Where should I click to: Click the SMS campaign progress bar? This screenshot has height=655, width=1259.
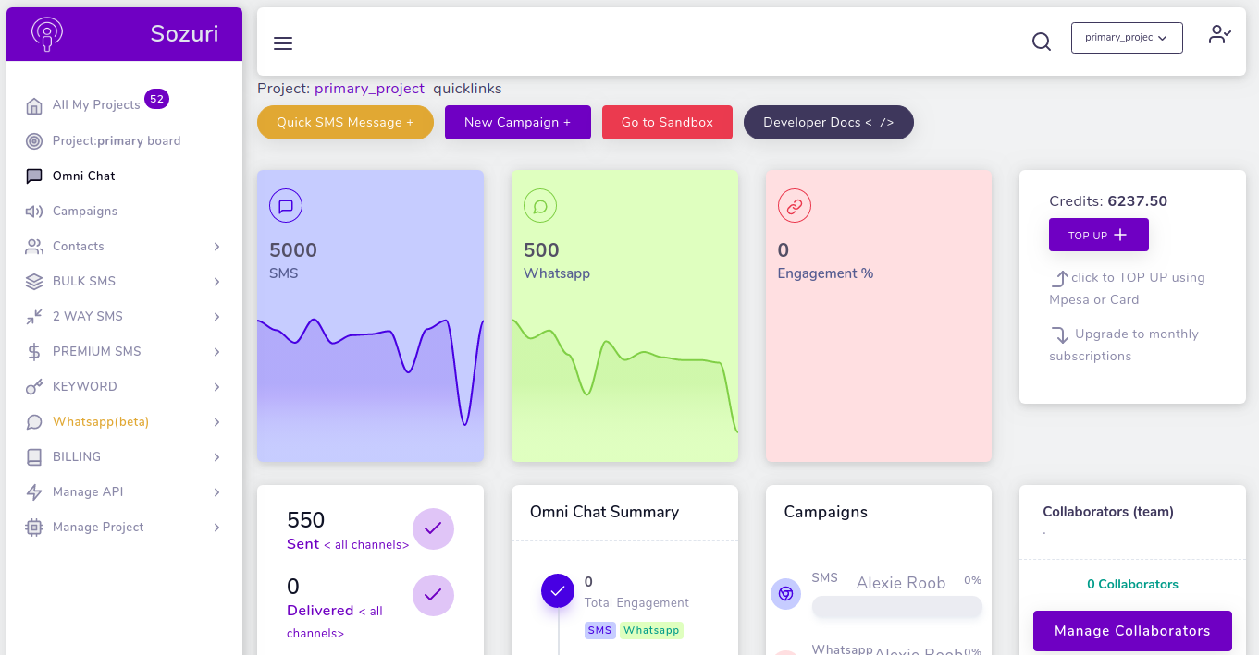[x=896, y=606]
